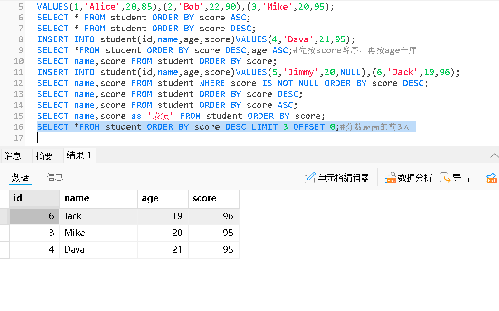Select the cell with name Jack
Viewport: 499px width, 311px height.
(x=99, y=216)
